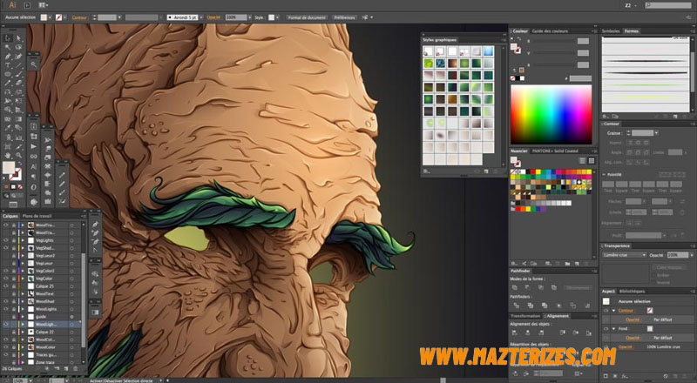Click the Préférences button
Viewport: 697px width, 383px height.
pyautogui.click(x=344, y=17)
